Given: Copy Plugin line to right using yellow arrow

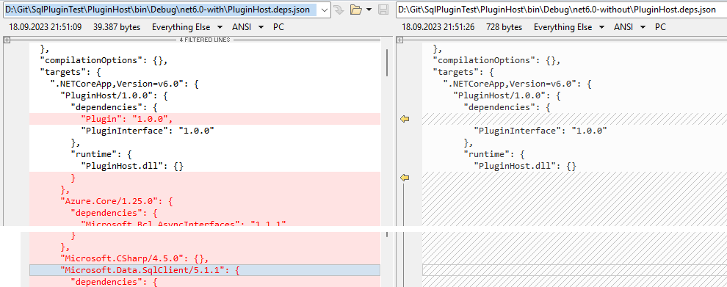Looking at the screenshot, I should (405, 119).
